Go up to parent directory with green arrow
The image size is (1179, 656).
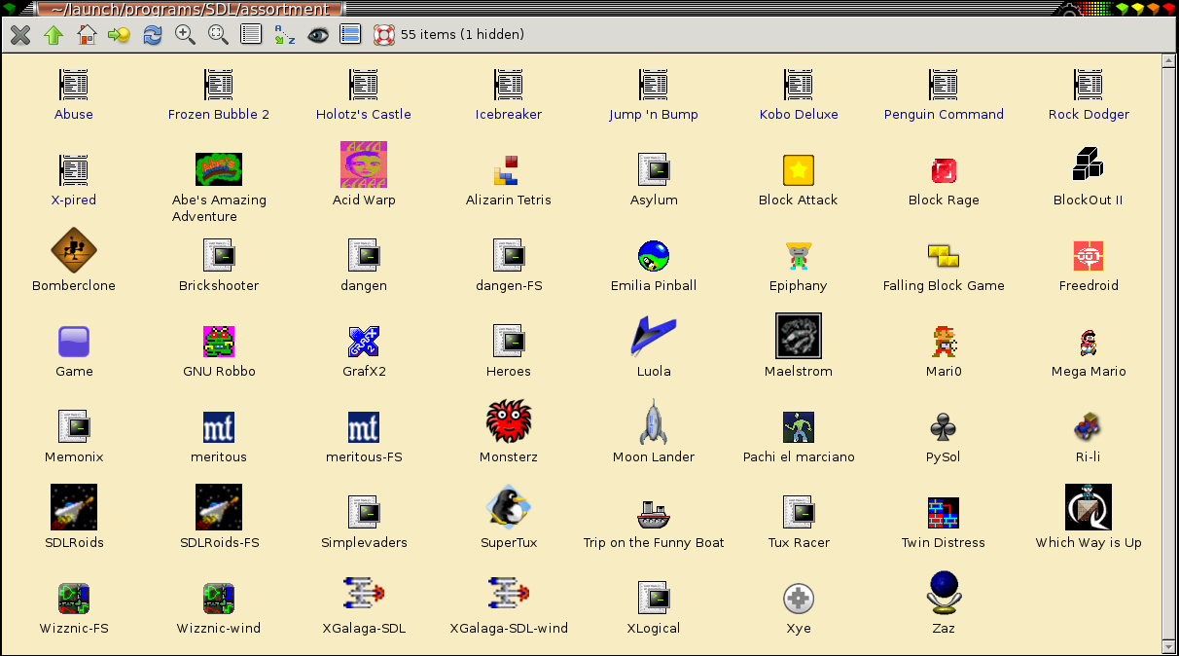click(x=54, y=35)
